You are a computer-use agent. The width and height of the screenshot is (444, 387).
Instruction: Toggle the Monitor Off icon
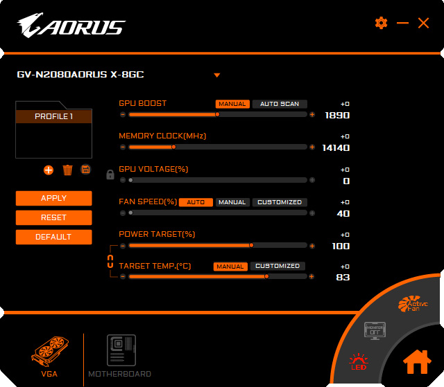click(375, 330)
